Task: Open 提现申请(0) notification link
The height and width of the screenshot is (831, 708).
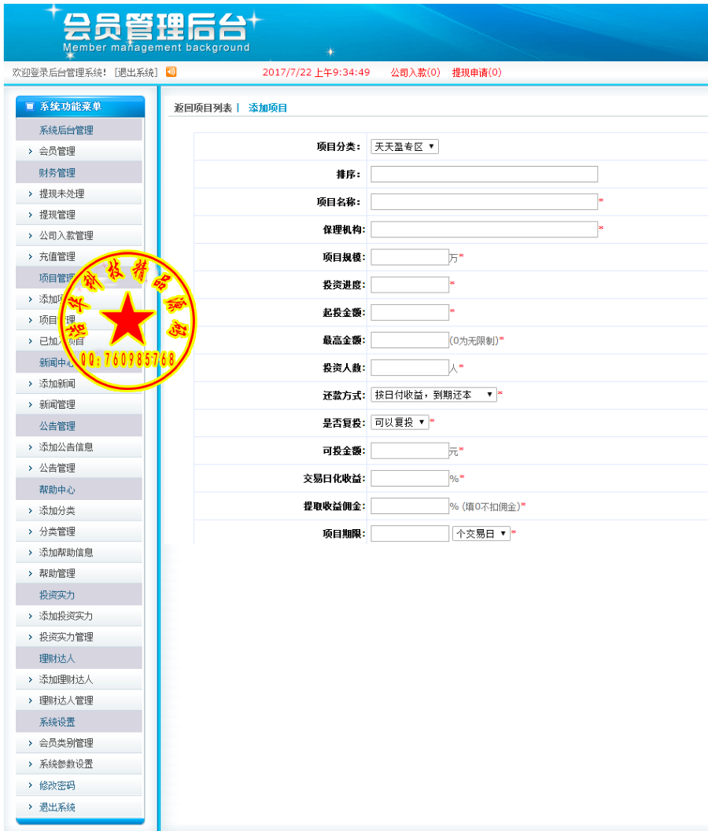Action: 477,72
